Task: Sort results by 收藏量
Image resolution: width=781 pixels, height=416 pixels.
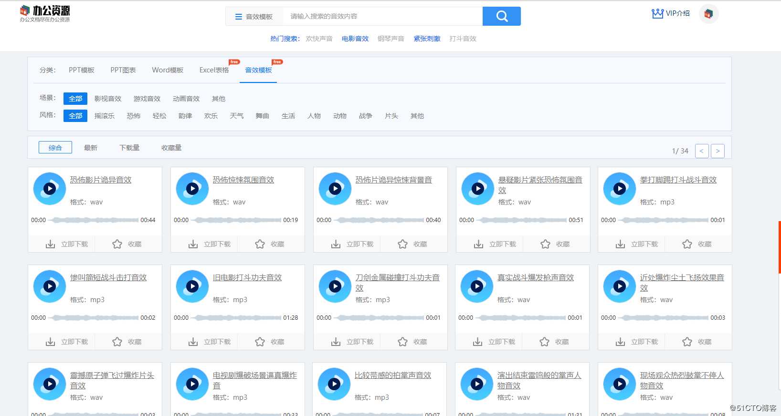Action: click(171, 148)
